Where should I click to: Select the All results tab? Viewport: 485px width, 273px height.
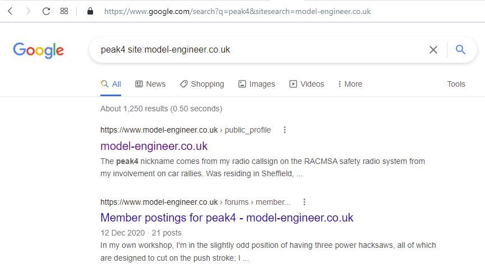click(x=110, y=84)
